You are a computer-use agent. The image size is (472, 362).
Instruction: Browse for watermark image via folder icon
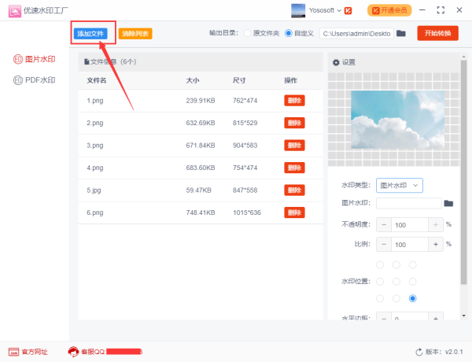448,203
